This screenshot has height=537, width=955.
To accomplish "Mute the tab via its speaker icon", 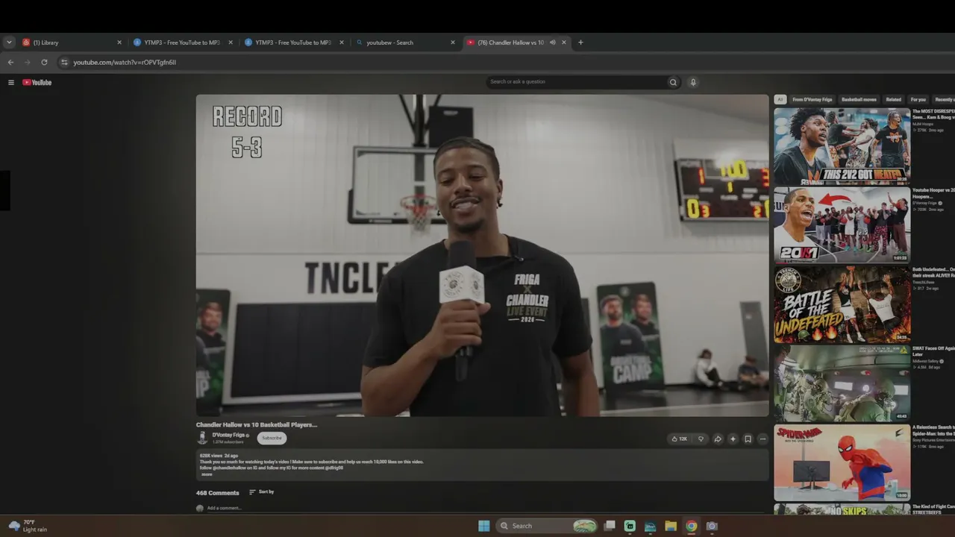I will tap(553, 43).
